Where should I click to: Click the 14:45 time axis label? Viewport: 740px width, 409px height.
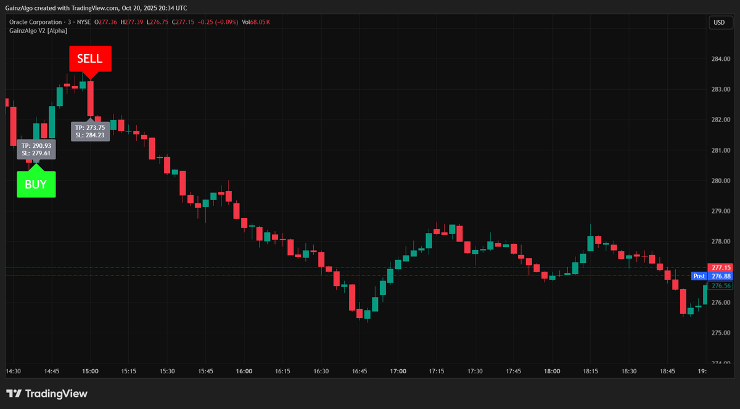pyautogui.click(x=52, y=371)
